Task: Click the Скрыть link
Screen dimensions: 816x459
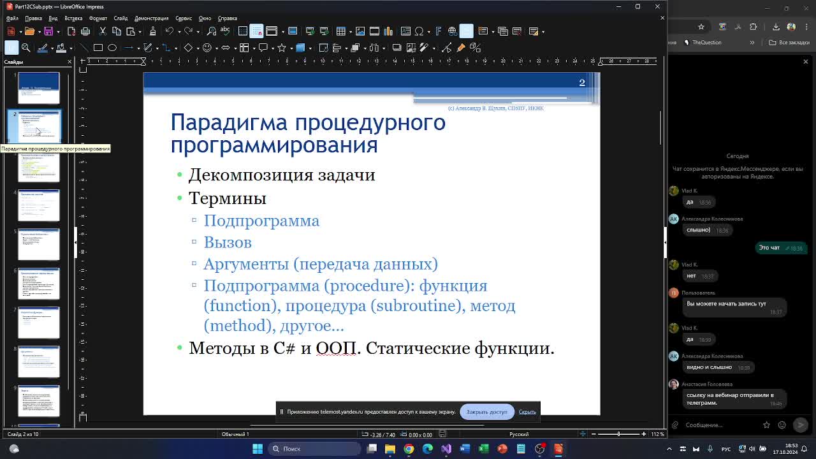Action: coord(527,412)
